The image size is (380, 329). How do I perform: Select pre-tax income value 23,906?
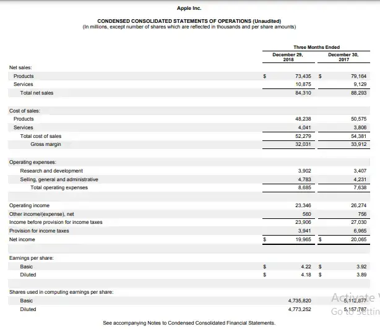tap(303, 222)
